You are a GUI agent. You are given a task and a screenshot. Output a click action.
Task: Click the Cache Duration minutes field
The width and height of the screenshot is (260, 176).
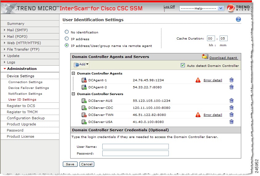224,38
